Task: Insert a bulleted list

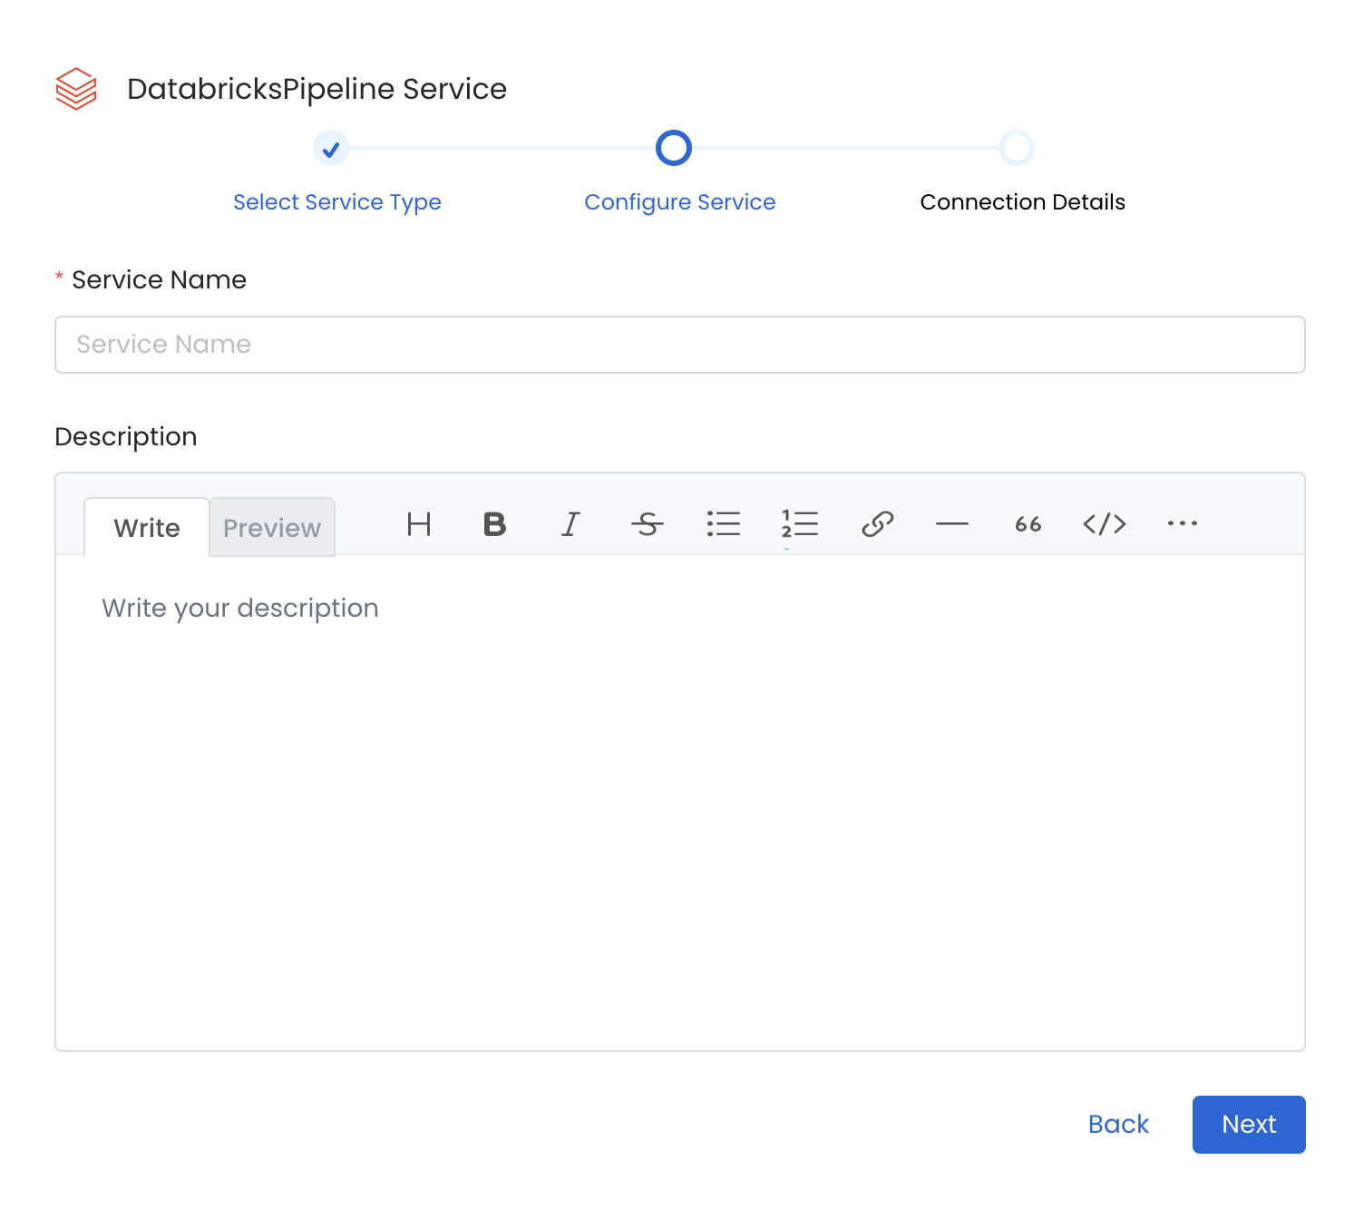Action: coord(723,524)
